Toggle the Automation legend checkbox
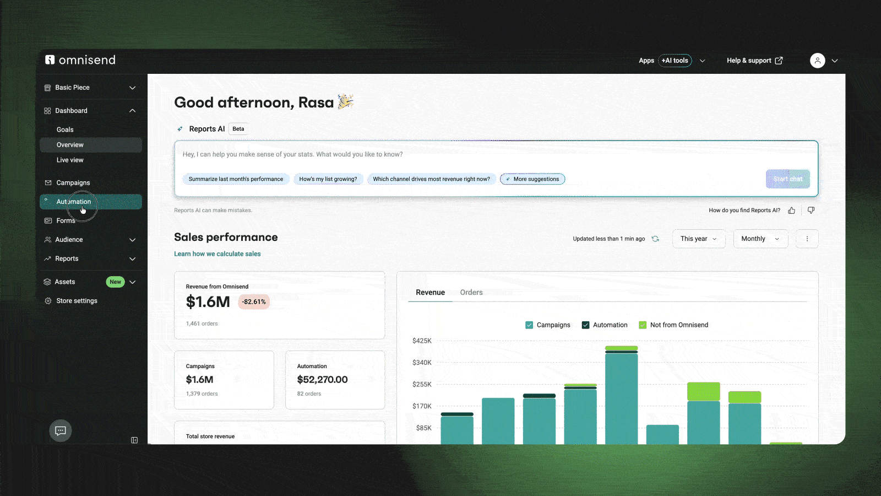881x496 pixels. [585, 325]
